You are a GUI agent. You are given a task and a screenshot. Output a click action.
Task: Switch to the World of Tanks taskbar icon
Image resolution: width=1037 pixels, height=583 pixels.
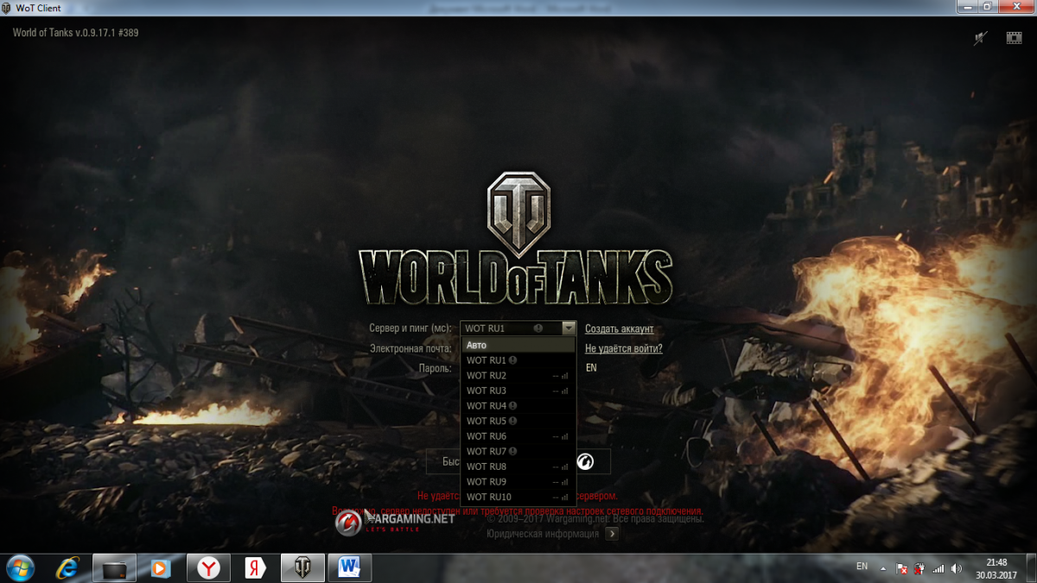(302, 567)
